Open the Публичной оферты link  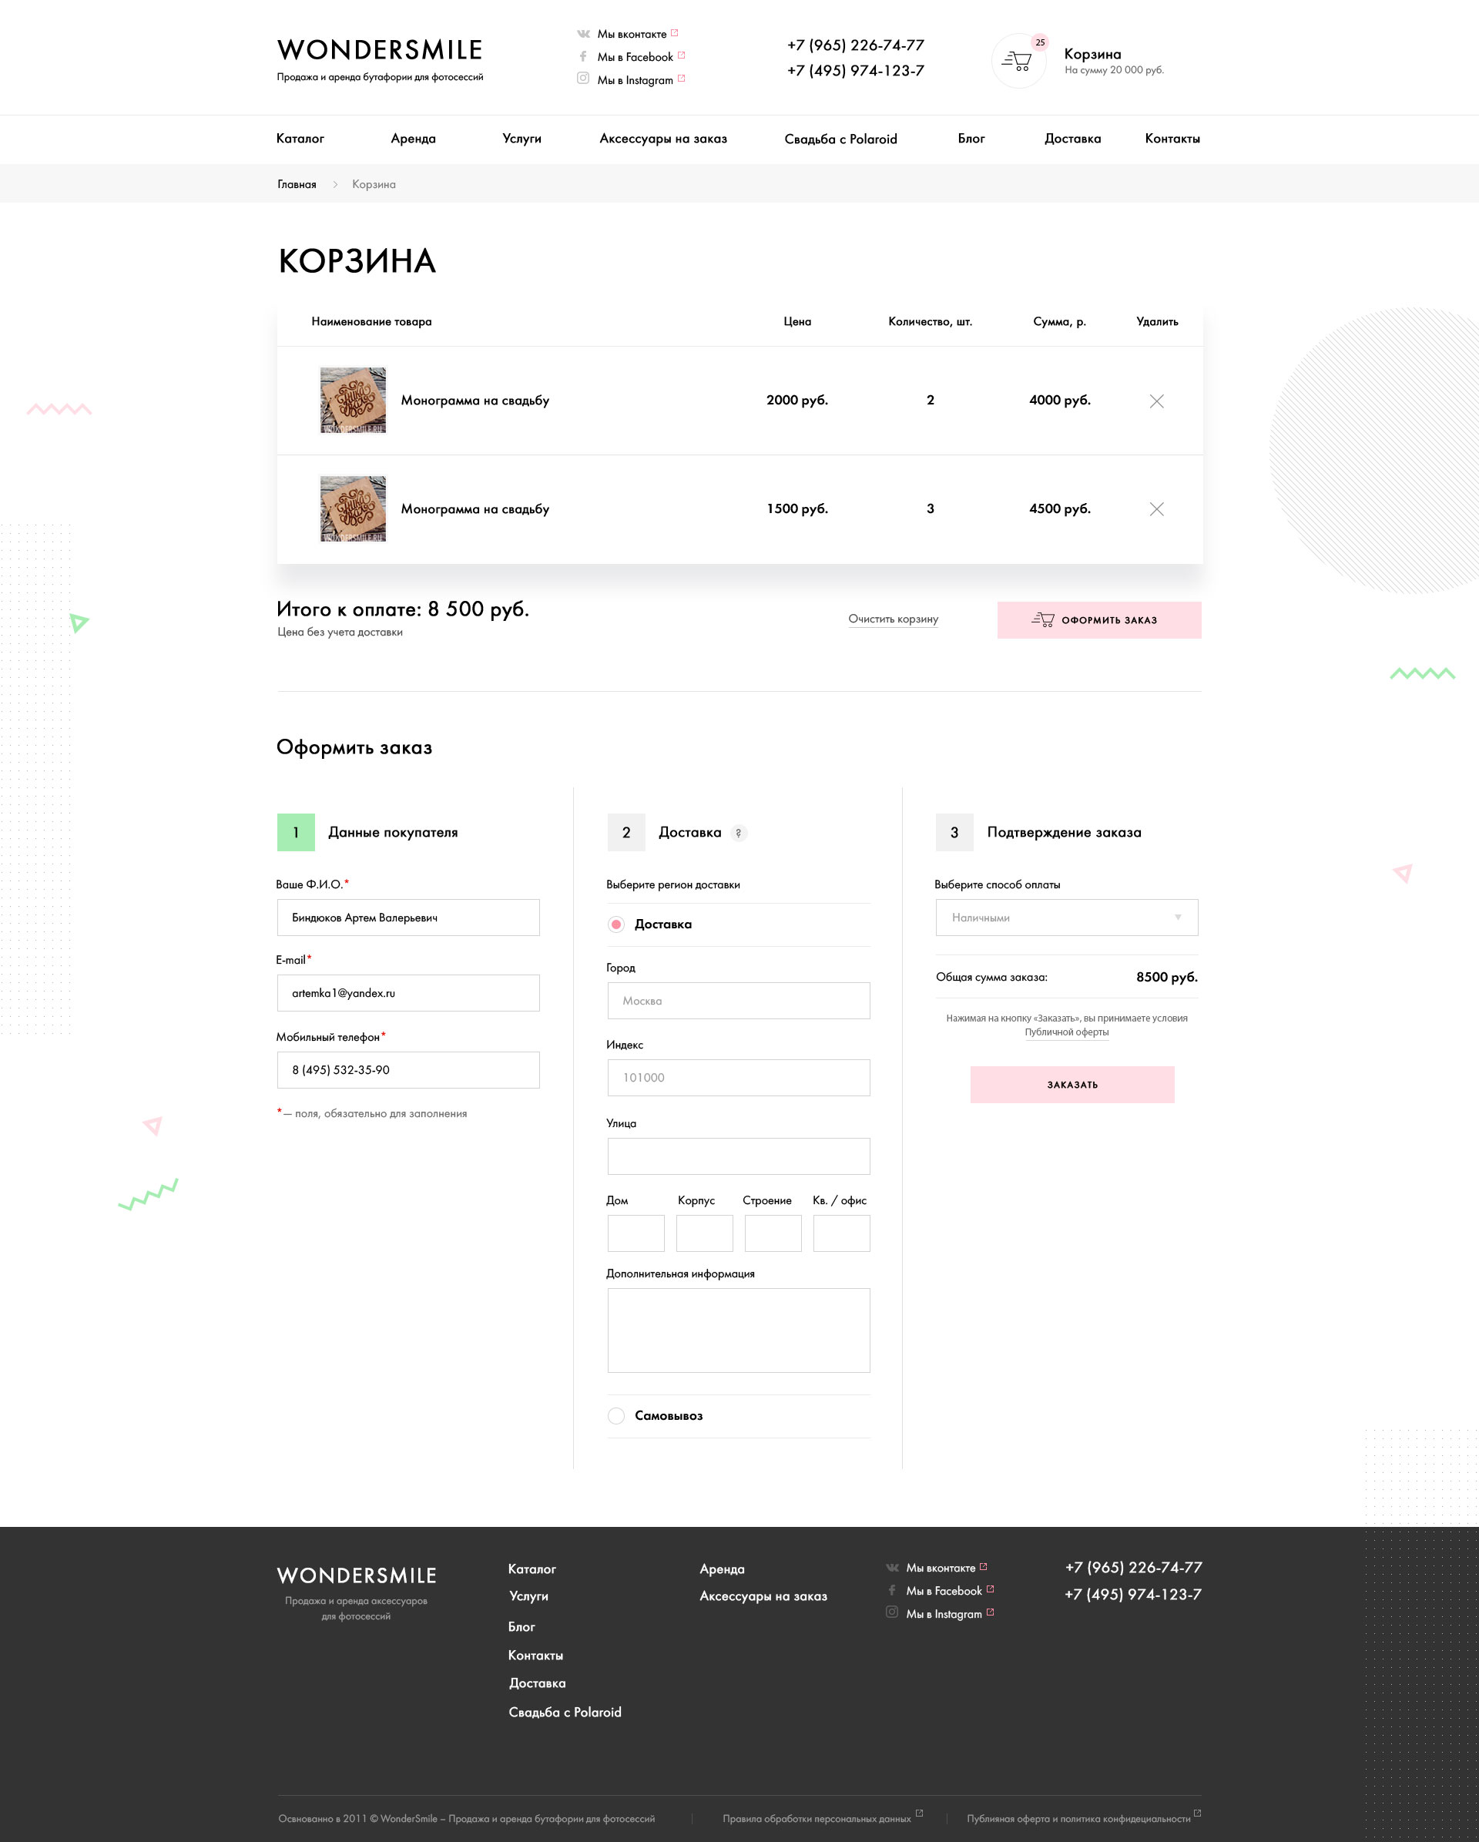point(1066,1032)
